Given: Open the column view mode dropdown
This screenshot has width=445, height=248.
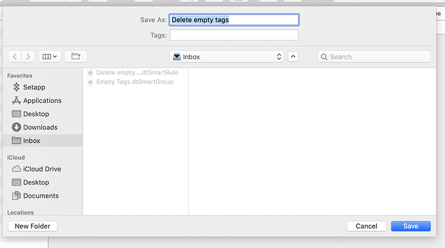Looking at the screenshot, I should point(50,57).
